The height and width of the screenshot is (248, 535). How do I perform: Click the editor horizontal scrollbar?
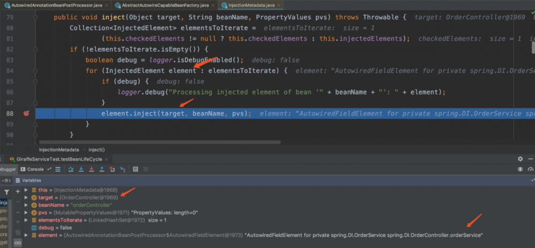click(x=159, y=142)
